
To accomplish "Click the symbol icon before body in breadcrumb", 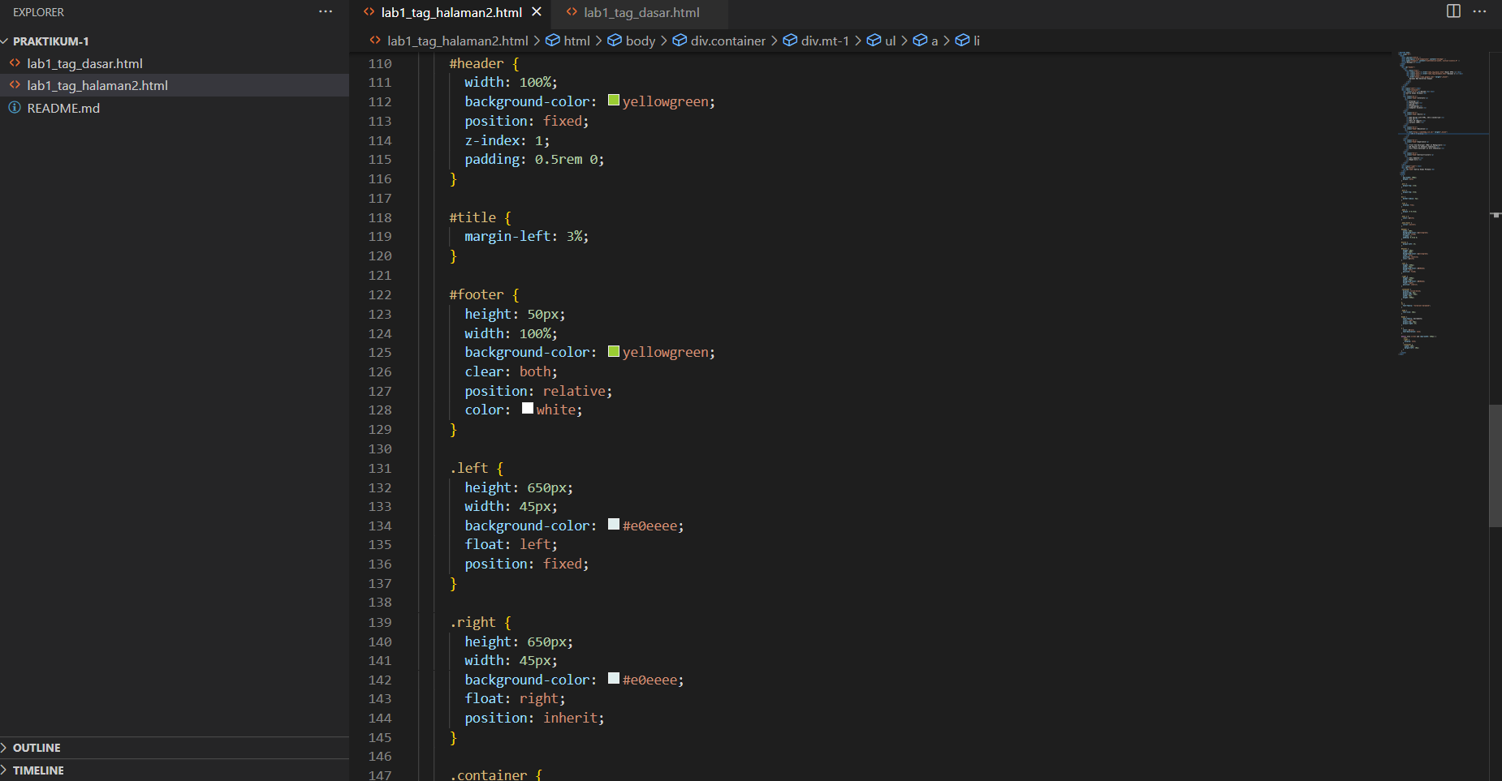I will click(614, 40).
